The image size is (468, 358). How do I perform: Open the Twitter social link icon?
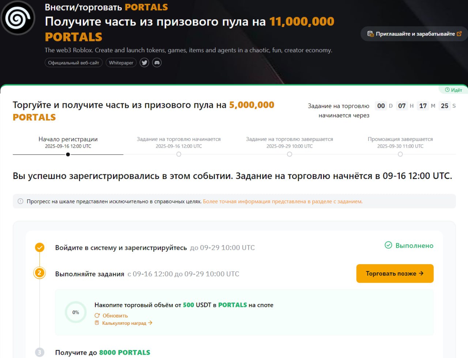tap(144, 63)
